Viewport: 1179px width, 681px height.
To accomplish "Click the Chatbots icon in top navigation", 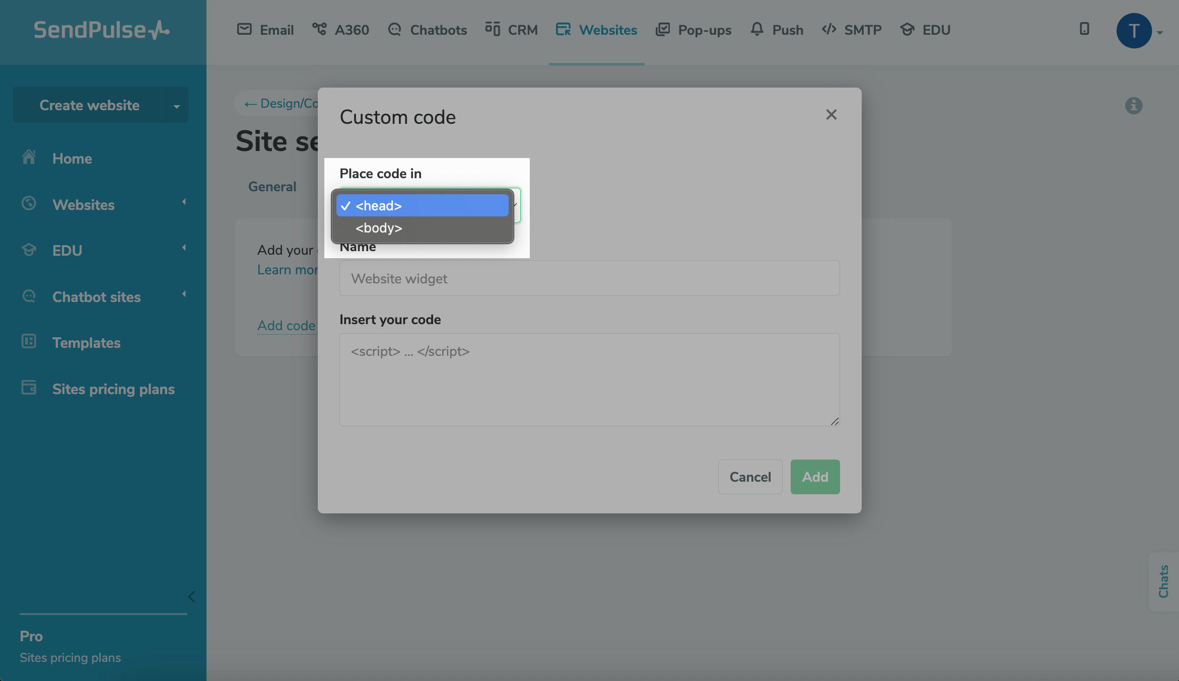I will click(394, 30).
